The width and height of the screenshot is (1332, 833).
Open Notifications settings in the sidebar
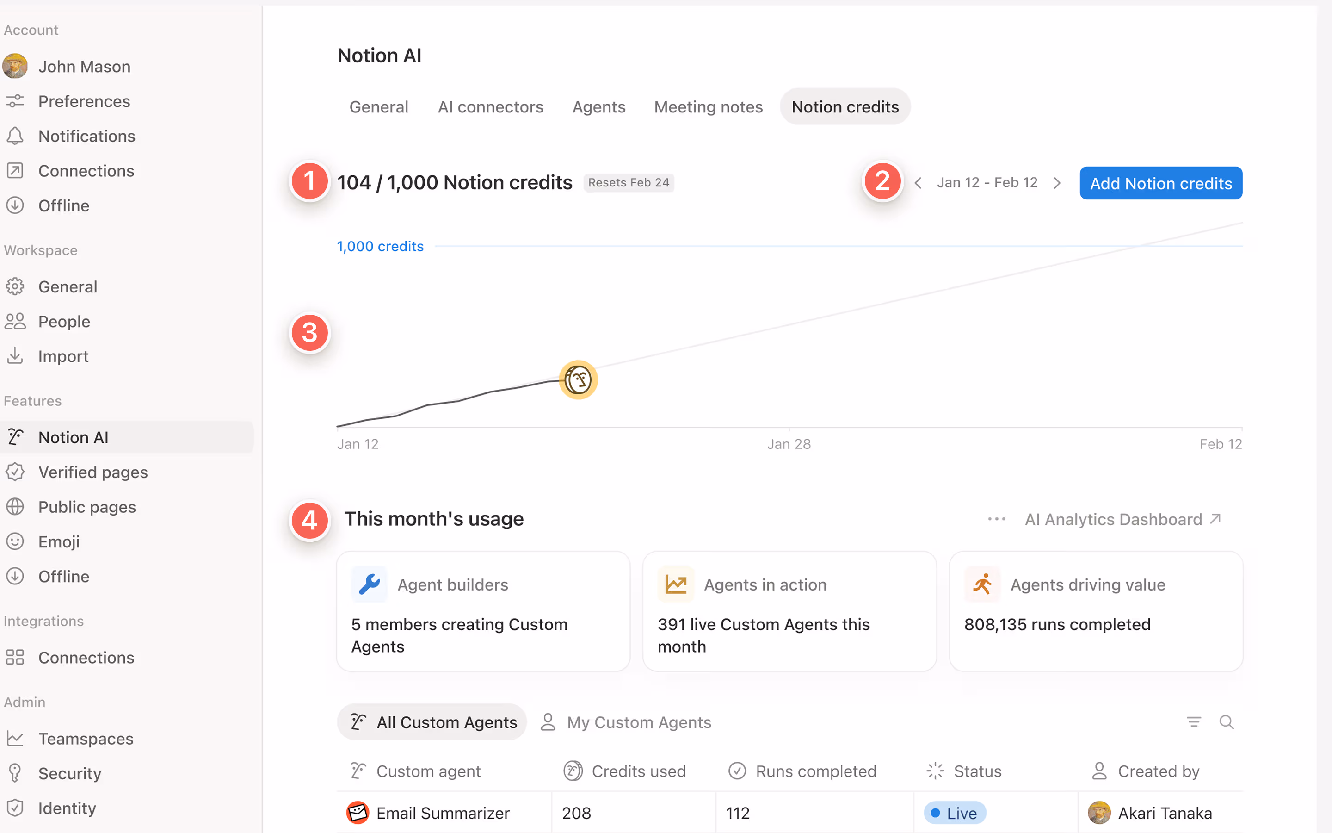point(86,136)
